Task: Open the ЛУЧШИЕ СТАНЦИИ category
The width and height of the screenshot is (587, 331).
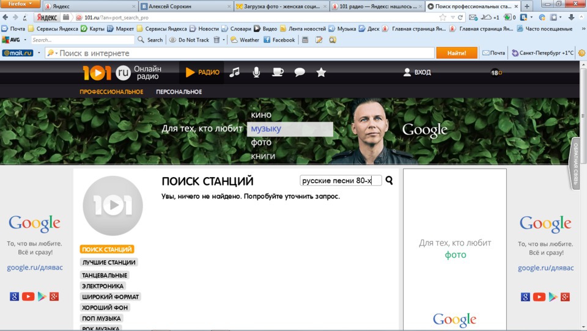Action: pyautogui.click(x=109, y=262)
